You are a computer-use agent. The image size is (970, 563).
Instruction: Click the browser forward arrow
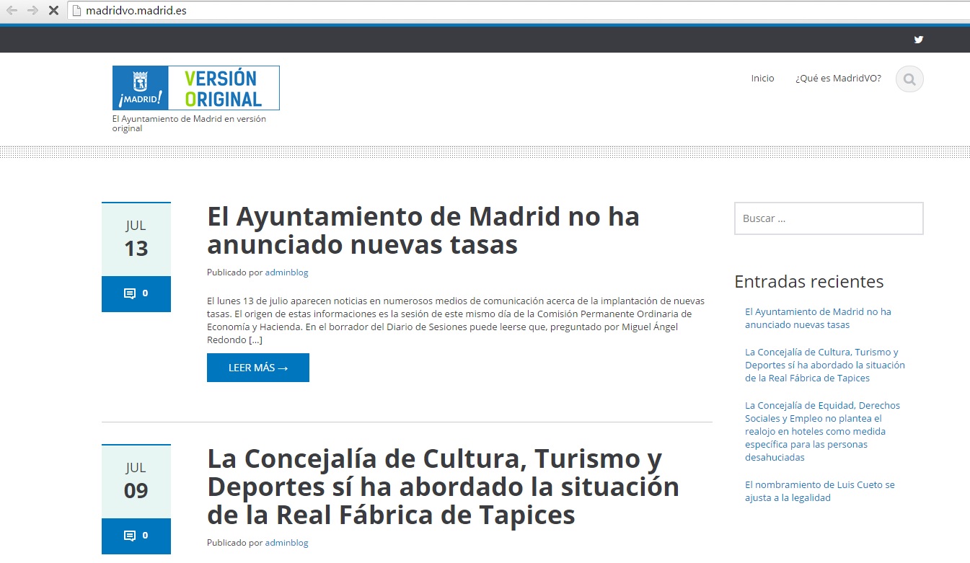[32, 11]
